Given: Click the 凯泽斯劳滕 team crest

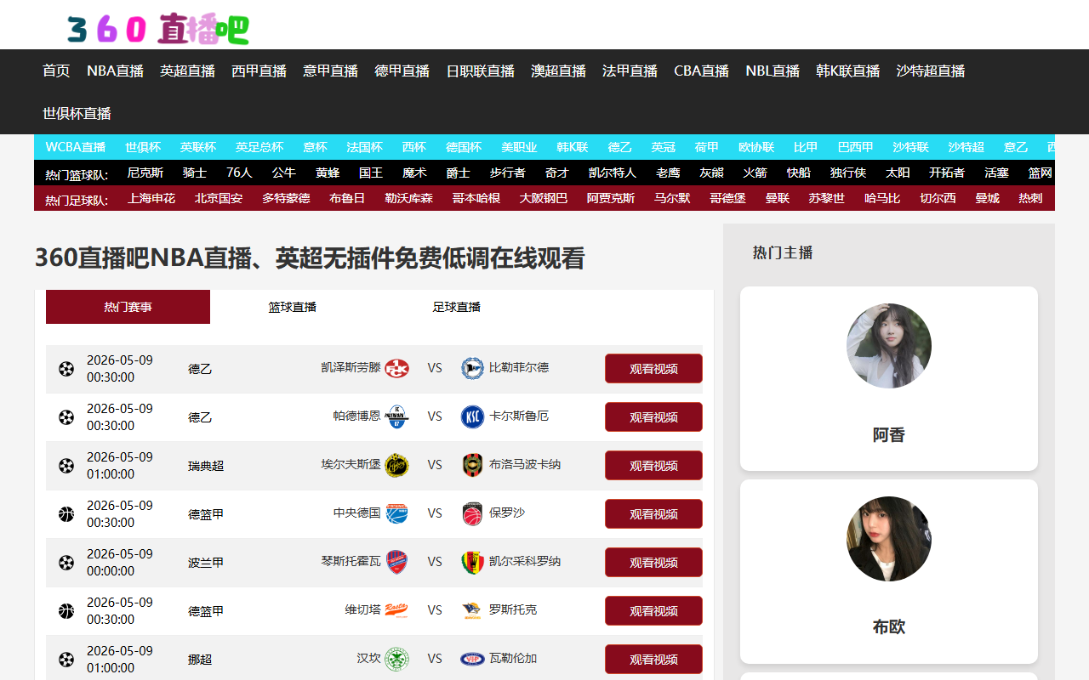Looking at the screenshot, I should tap(396, 368).
